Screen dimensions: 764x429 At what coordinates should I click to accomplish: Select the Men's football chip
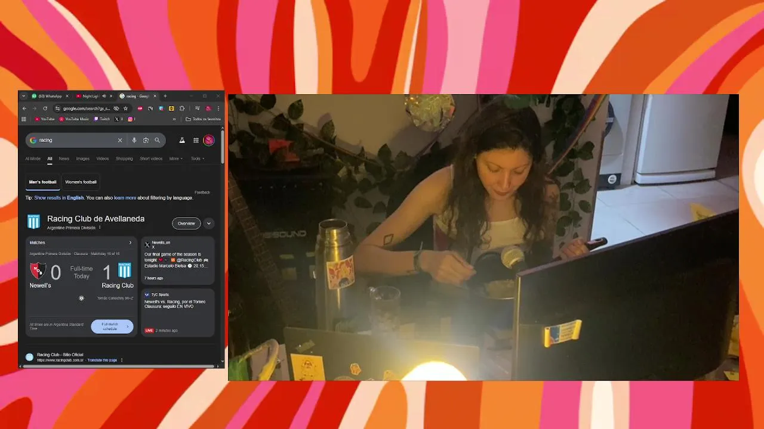(43, 182)
